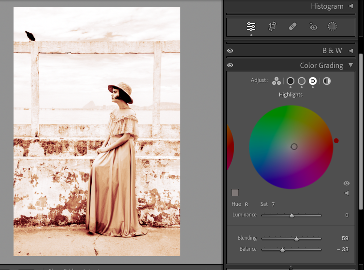Toggle Color Grading panel visibility eye

(230, 66)
